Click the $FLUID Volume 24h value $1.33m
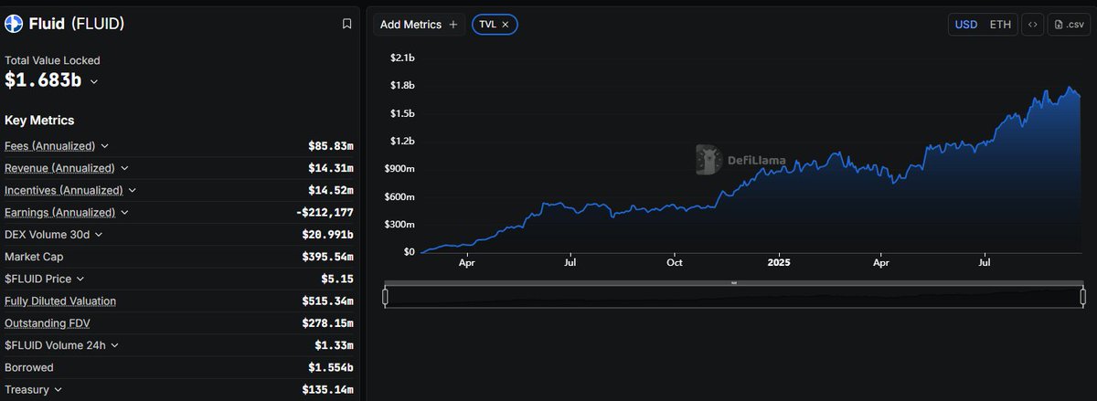The width and height of the screenshot is (1097, 401). point(334,345)
